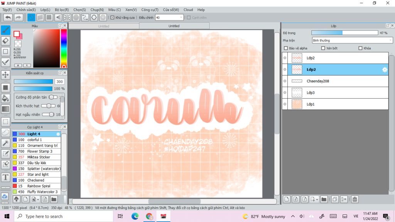Select the Magic Wand tool
395x222 pixels.
pyautogui.click(x=5, y=143)
